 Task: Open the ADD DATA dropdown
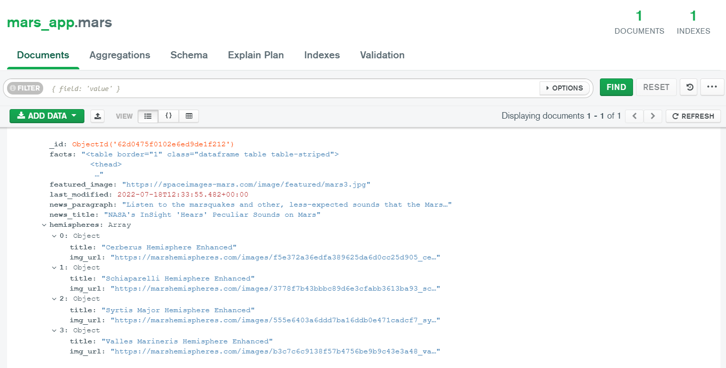47,116
